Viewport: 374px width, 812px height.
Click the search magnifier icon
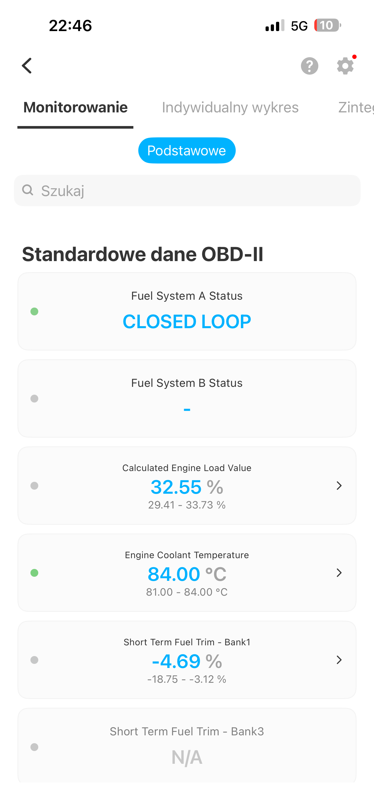[x=28, y=190]
